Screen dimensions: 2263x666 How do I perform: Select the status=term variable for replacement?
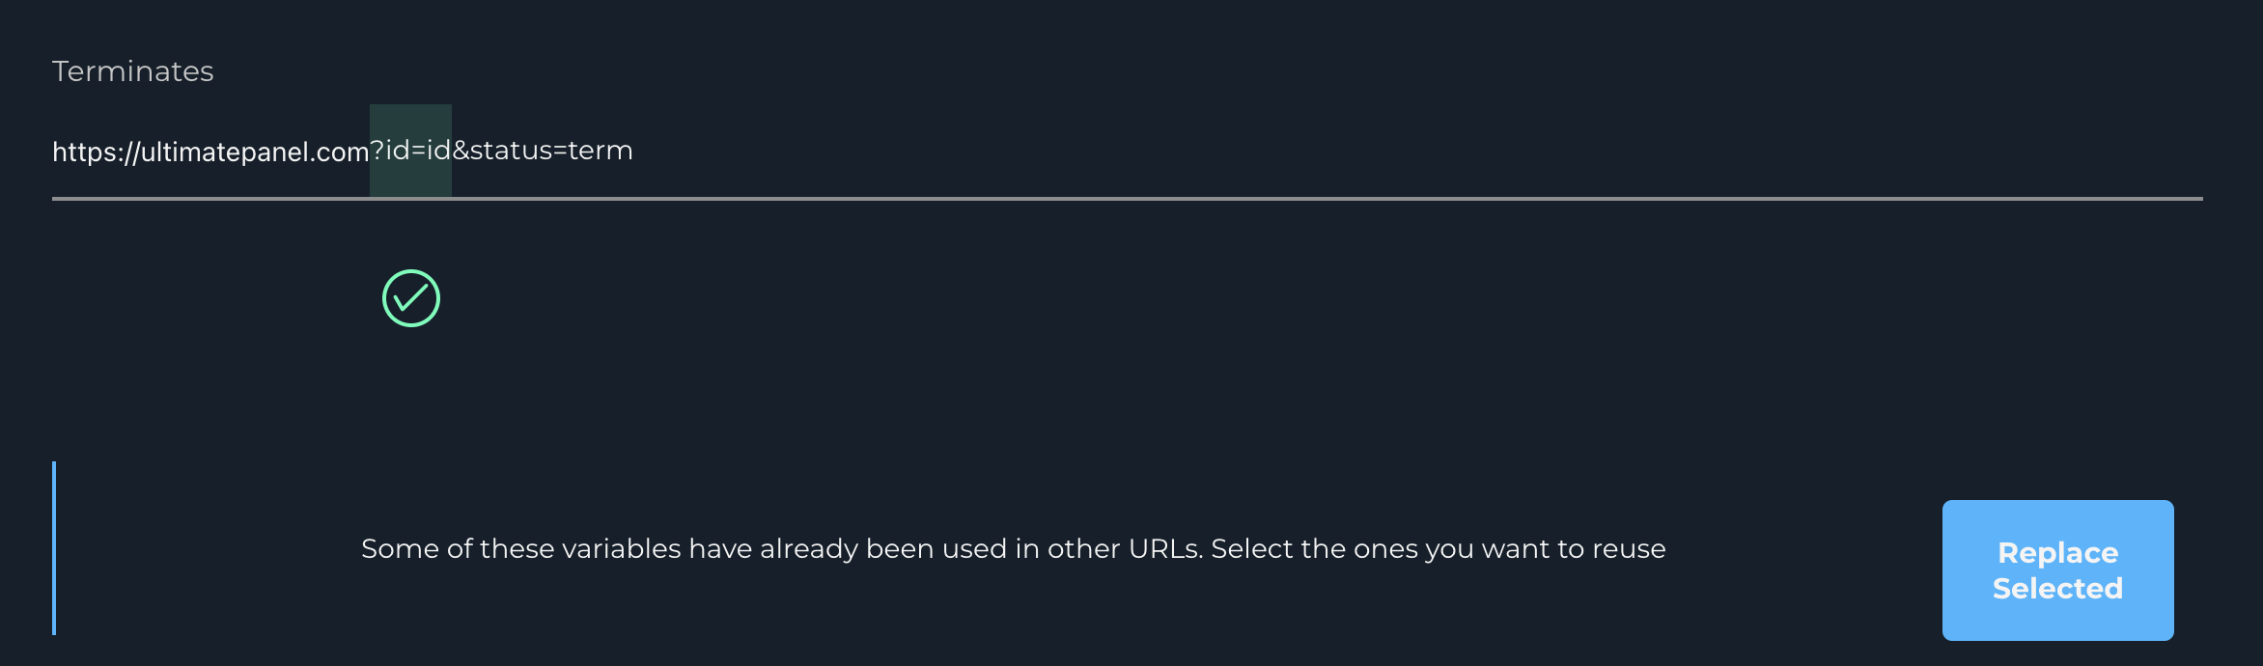click(550, 151)
